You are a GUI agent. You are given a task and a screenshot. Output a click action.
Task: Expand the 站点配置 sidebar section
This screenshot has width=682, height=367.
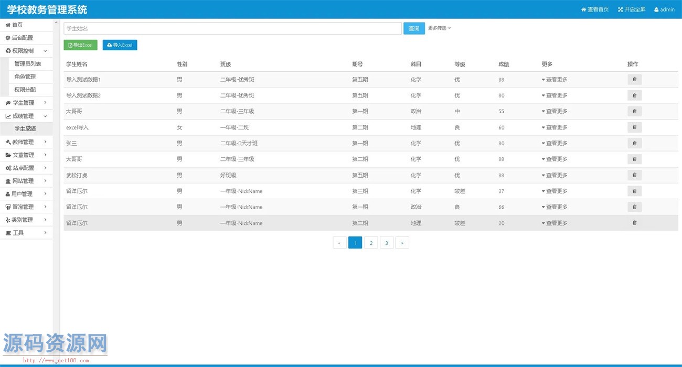pos(26,168)
